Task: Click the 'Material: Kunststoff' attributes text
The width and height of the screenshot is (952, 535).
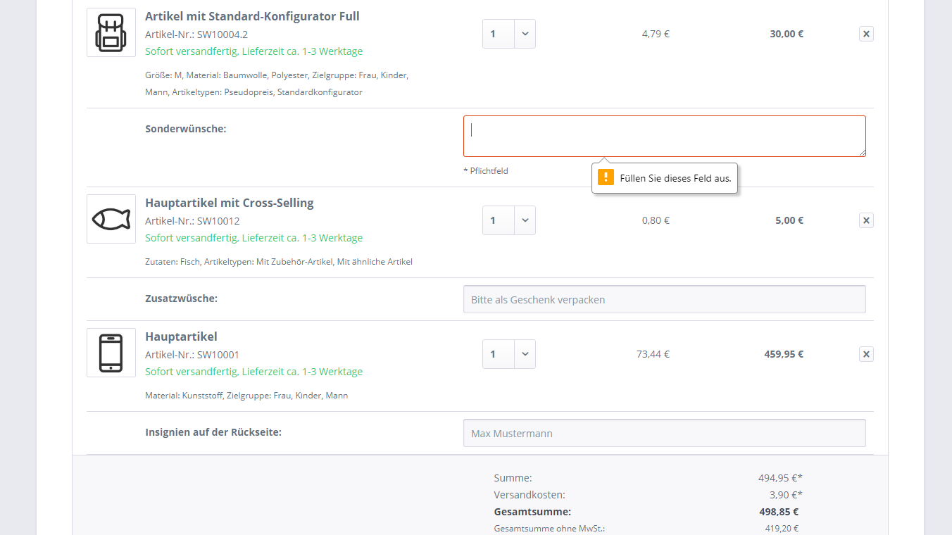Action: coord(246,396)
